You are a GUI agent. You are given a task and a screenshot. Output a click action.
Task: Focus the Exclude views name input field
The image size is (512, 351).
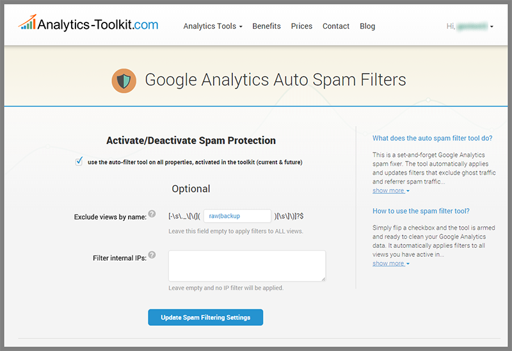click(x=237, y=216)
